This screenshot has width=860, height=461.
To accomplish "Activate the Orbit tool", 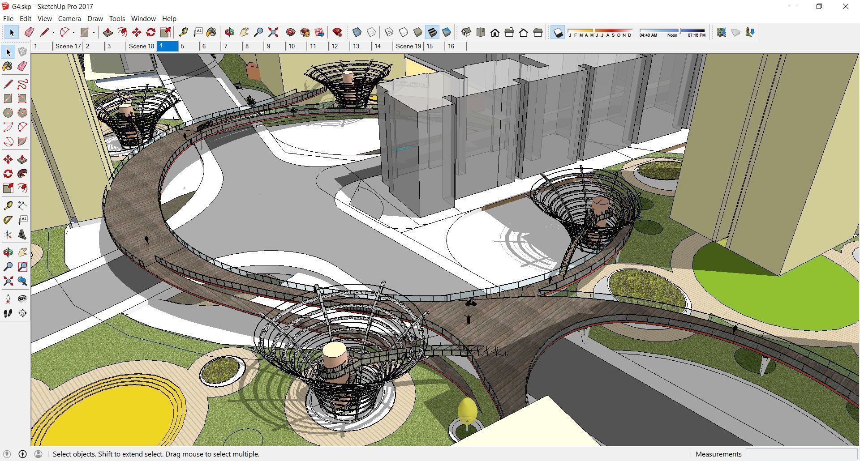I will 230,32.
